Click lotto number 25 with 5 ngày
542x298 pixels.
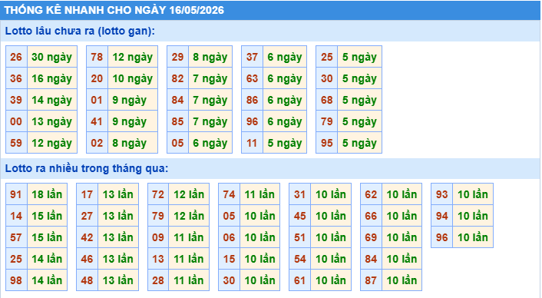tap(327, 57)
